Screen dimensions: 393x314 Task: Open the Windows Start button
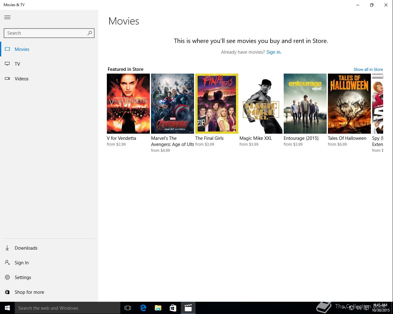coord(7,308)
